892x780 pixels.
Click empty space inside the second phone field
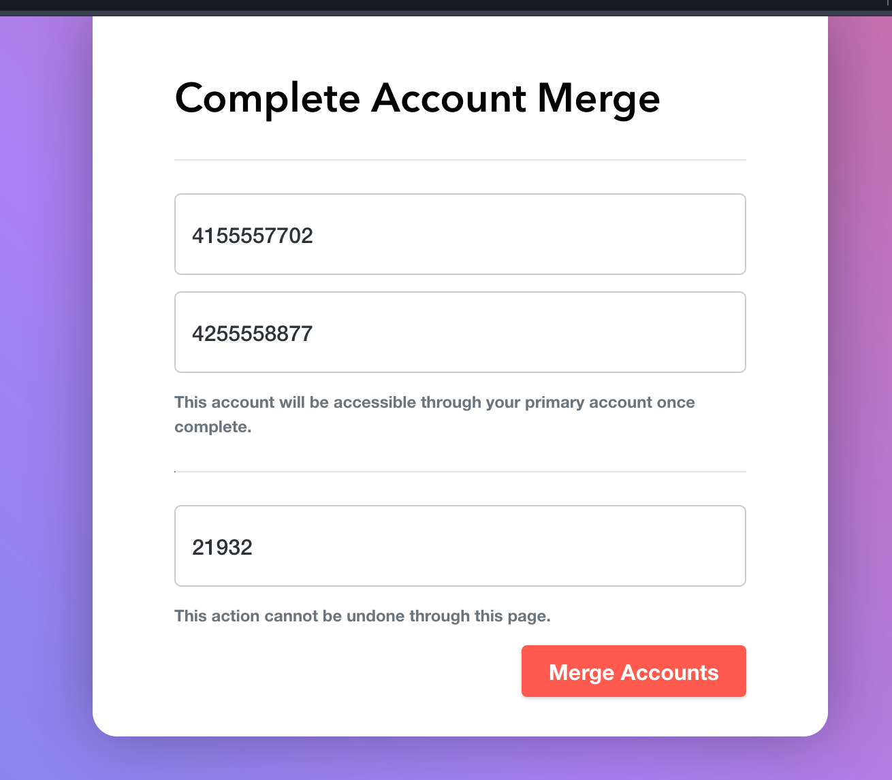[531, 332]
